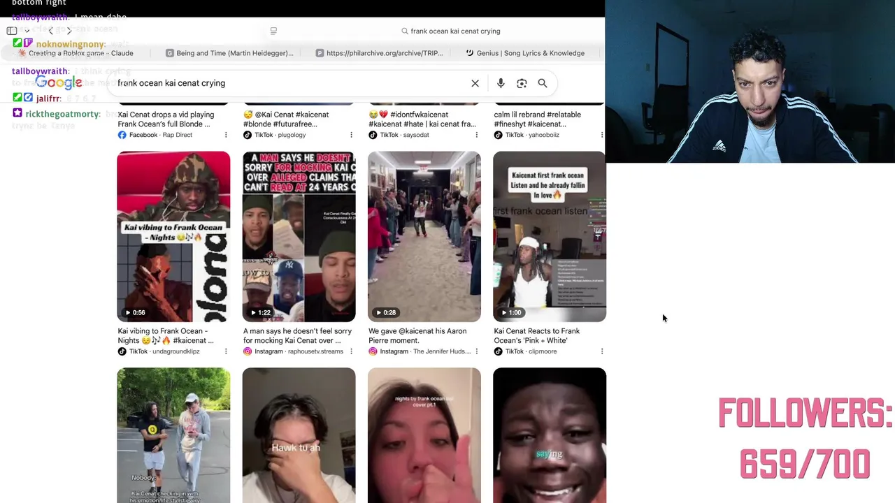Open the Kai Cenat checking in video thumbnail
Image resolution: width=895 pixels, height=503 pixels.
(x=173, y=435)
